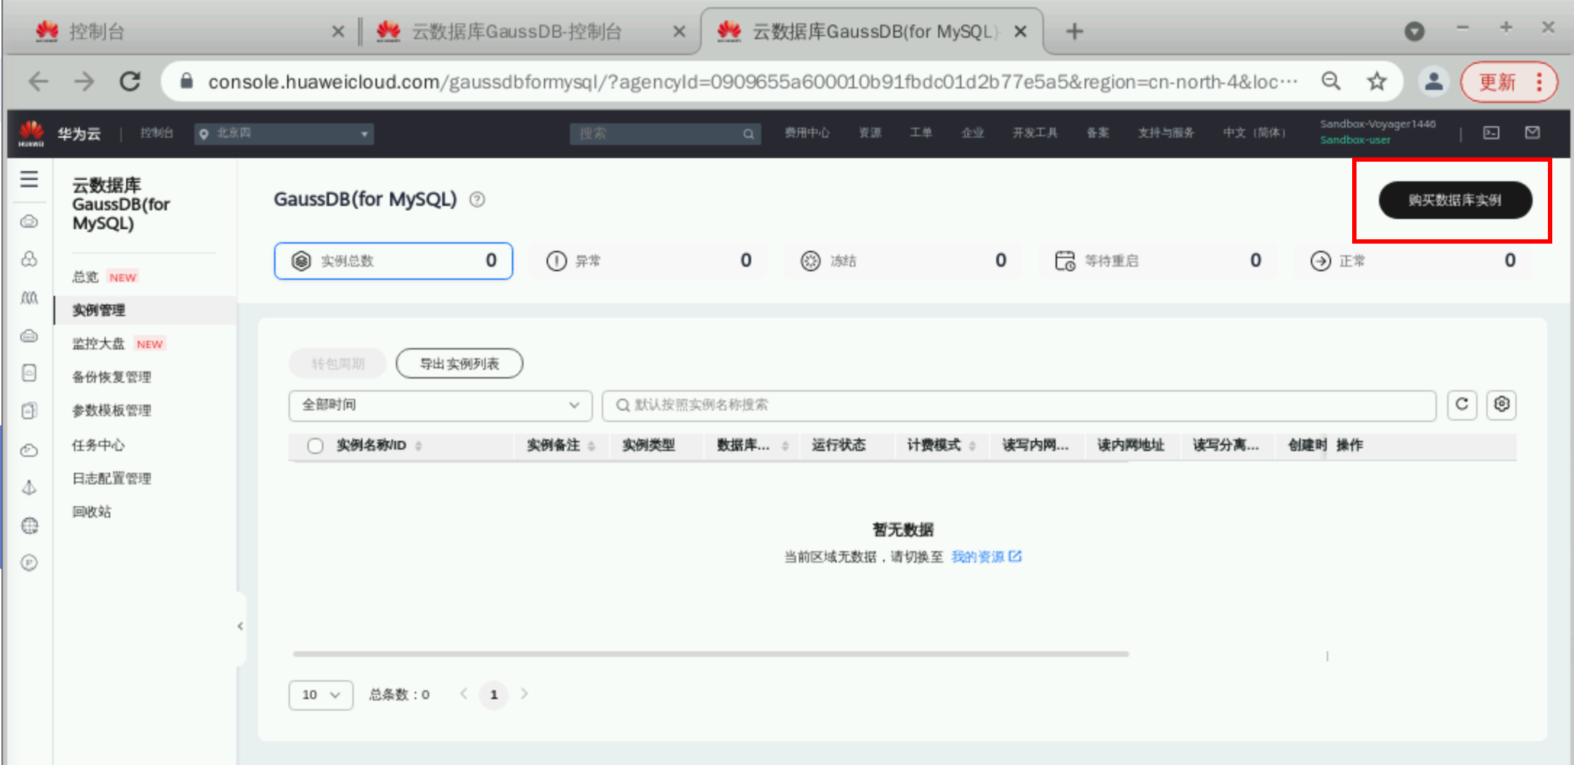Open the page size dropdown showing 10

pos(320,695)
